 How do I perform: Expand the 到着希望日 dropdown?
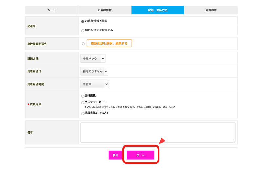[x=94, y=71]
